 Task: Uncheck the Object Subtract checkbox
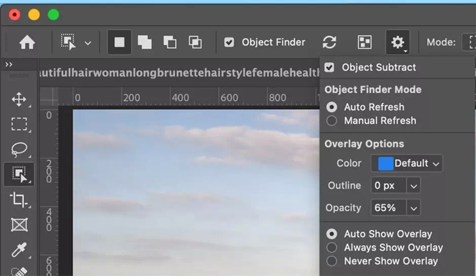click(329, 67)
